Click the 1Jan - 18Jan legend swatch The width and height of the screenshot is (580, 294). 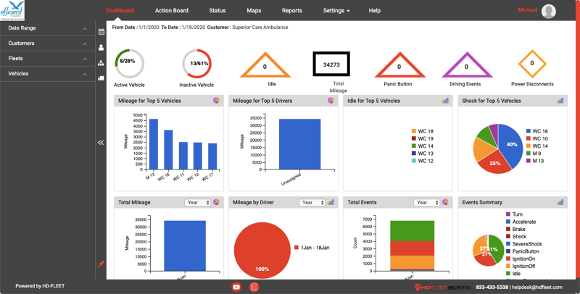(x=297, y=248)
